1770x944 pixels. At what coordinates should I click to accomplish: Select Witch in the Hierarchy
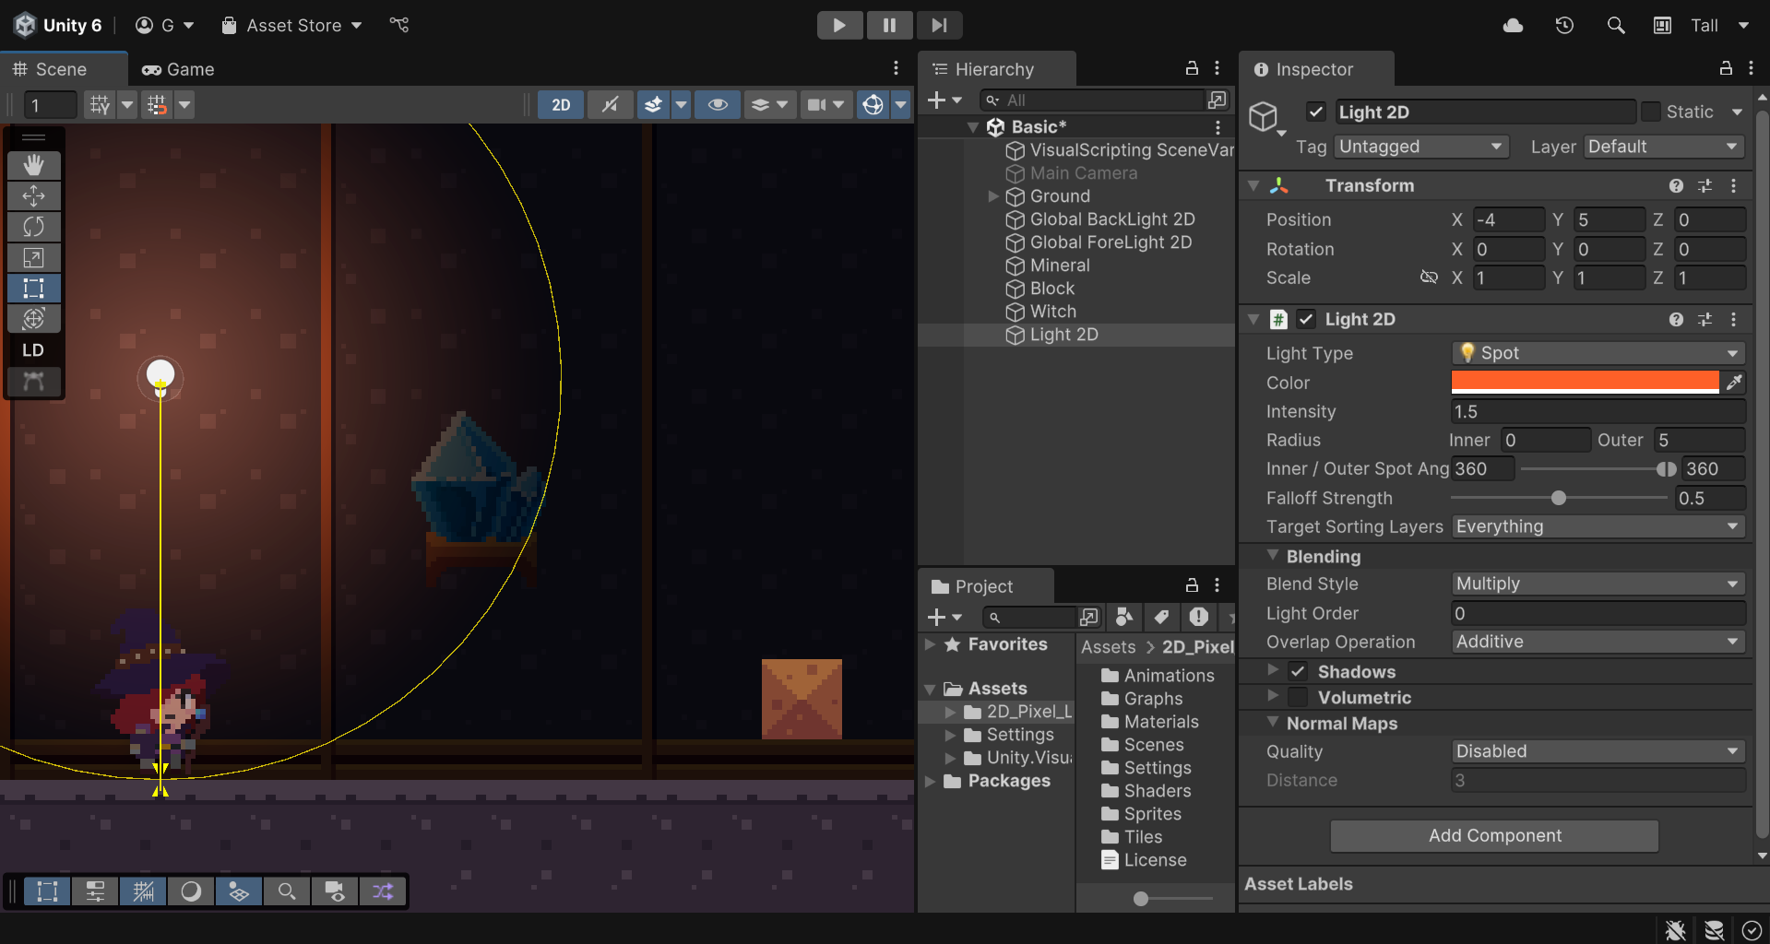pos(1052,312)
